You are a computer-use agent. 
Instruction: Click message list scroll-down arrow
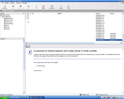[123, 41]
